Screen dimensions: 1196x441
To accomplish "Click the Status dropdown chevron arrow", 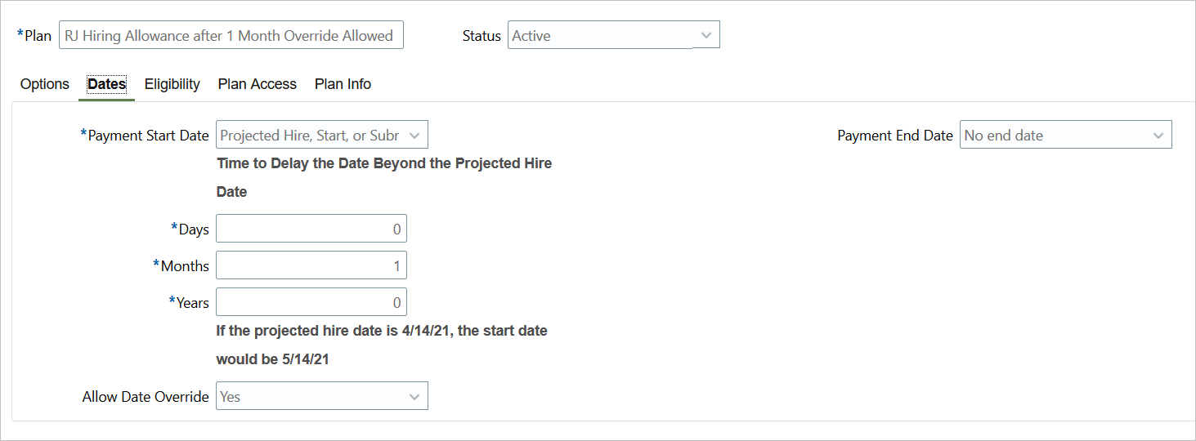I will (x=706, y=36).
